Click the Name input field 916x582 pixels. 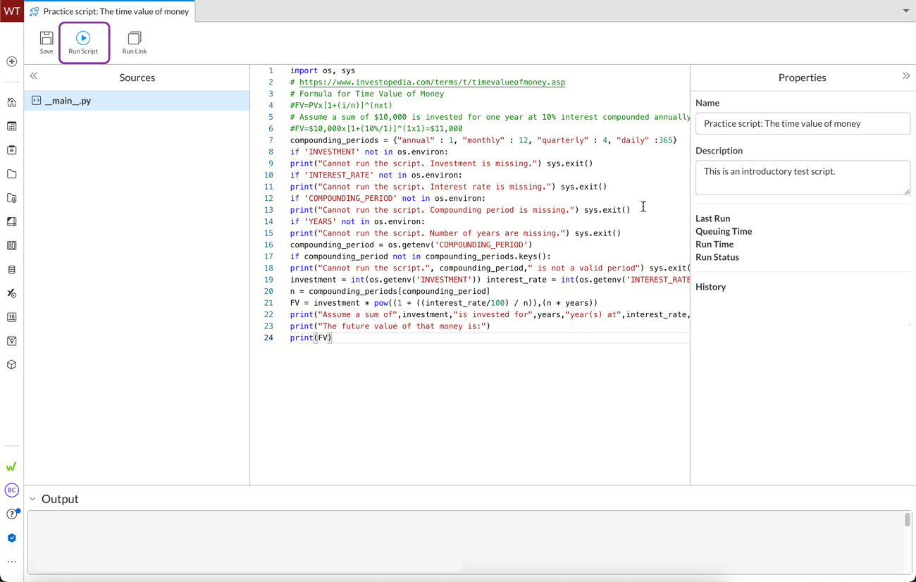tap(803, 124)
